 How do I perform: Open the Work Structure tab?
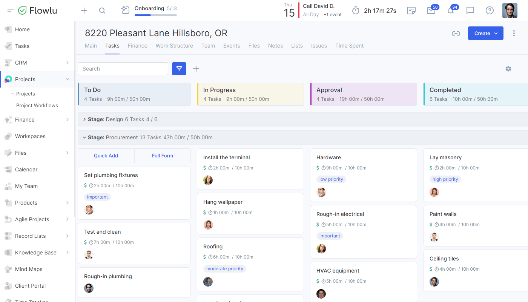(x=174, y=46)
